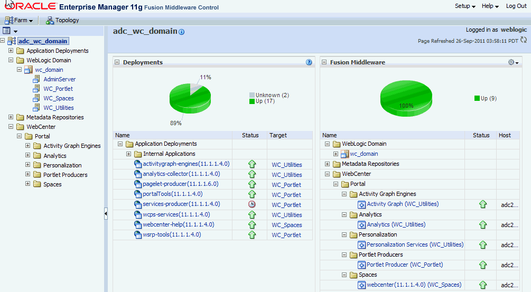Open services-producer(11.1.1.4.0) deployment link

pos(182,204)
